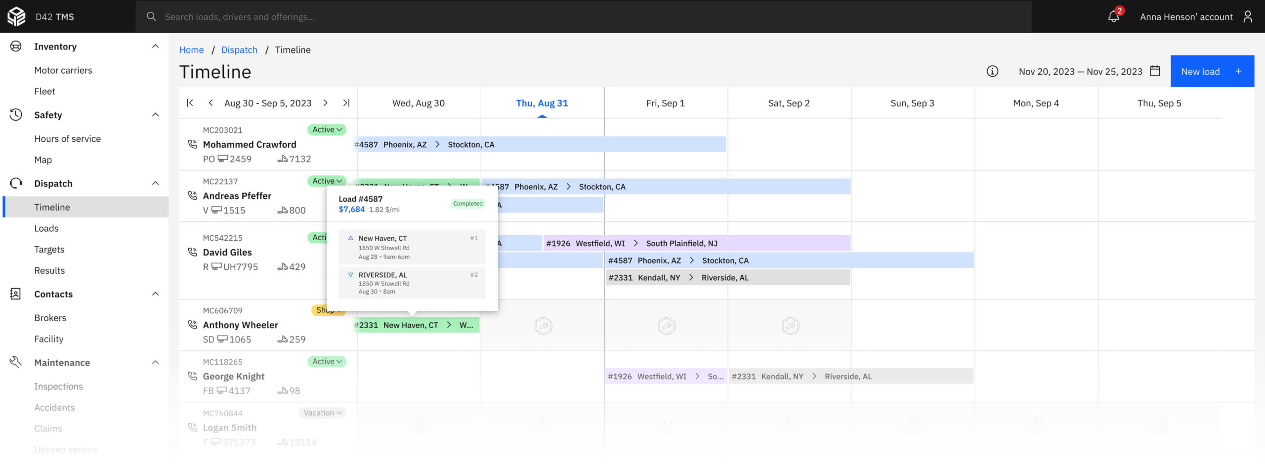Go to previous week arrow
Viewport: 1265px width, 465px height.
pos(211,103)
